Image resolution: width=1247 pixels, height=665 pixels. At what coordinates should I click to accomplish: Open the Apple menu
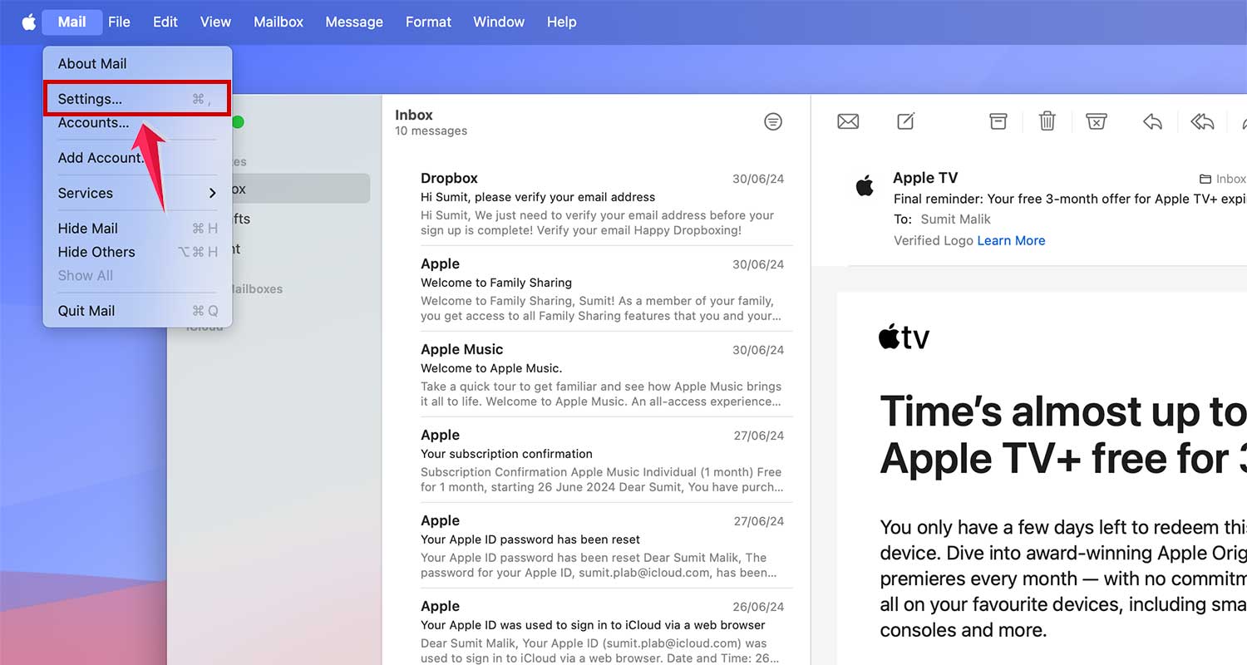tap(28, 22)
